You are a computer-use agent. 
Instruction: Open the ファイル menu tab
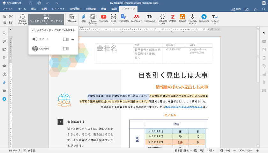[x=8, y=9]
